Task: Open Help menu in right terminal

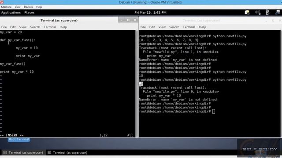Action: click(202, 27)
